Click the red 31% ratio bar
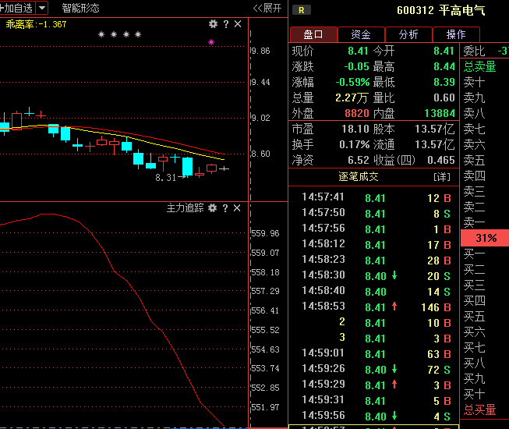Viewport: 509px width, 429px height. [486, 238]
